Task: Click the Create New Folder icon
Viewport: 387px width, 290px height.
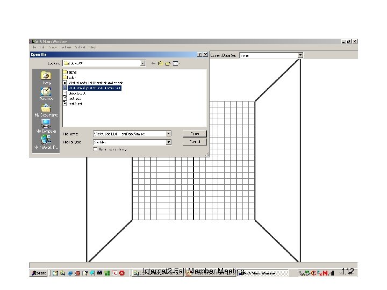Action: click(168, 63)
